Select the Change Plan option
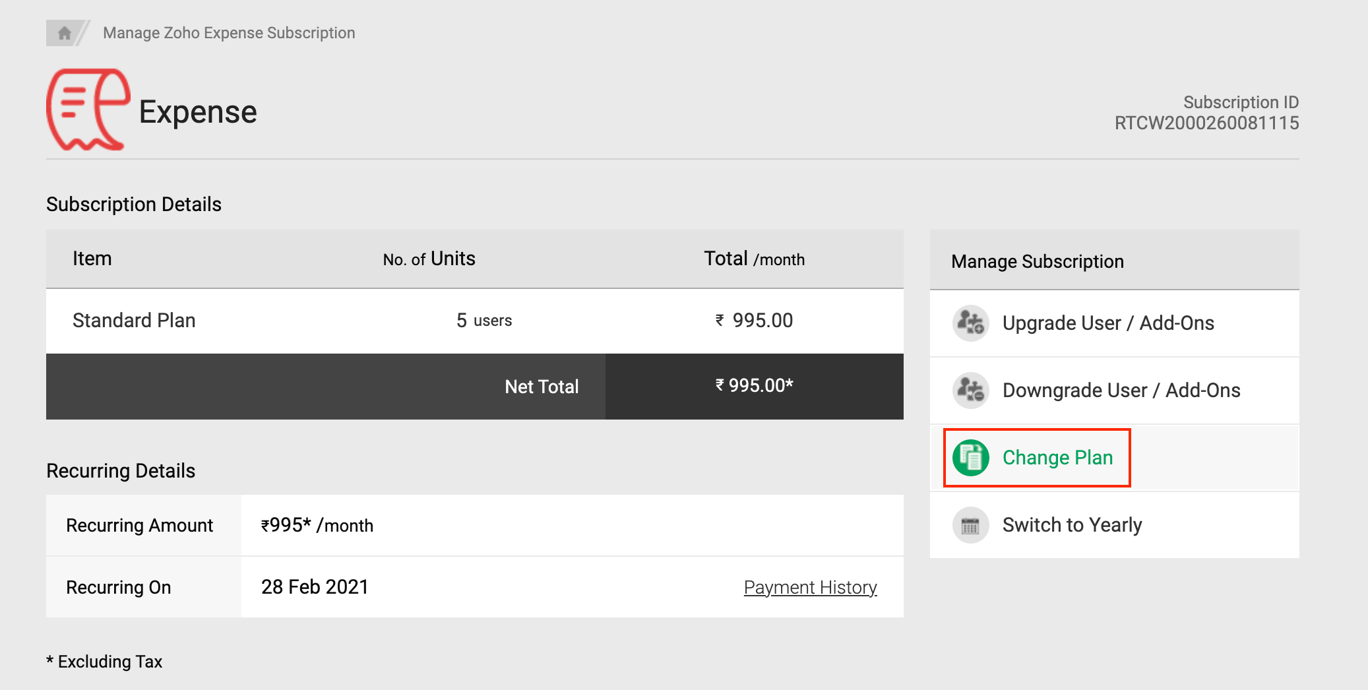 coord(1057,457)
